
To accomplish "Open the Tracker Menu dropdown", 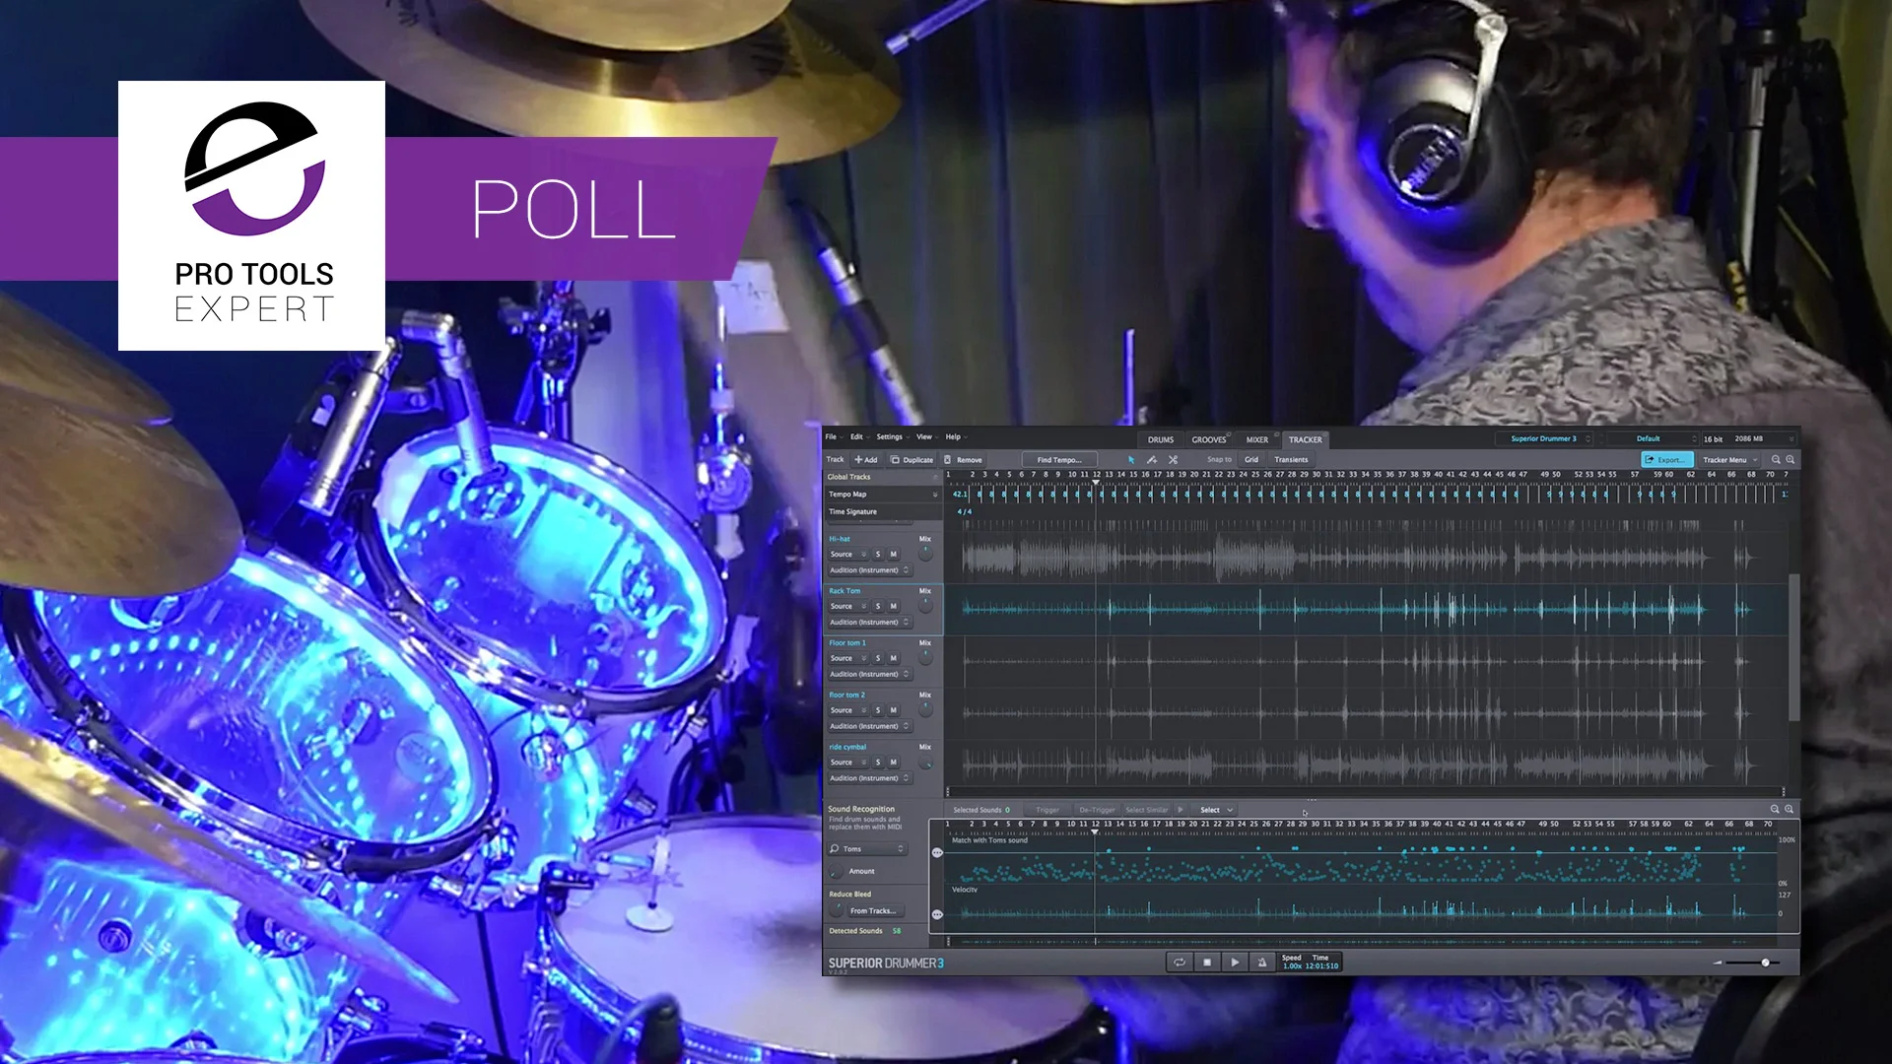I will tap(1729, 460).
